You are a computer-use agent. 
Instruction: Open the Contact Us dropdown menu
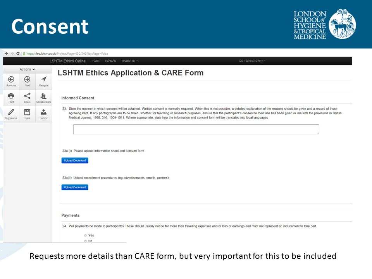[130, 61]
